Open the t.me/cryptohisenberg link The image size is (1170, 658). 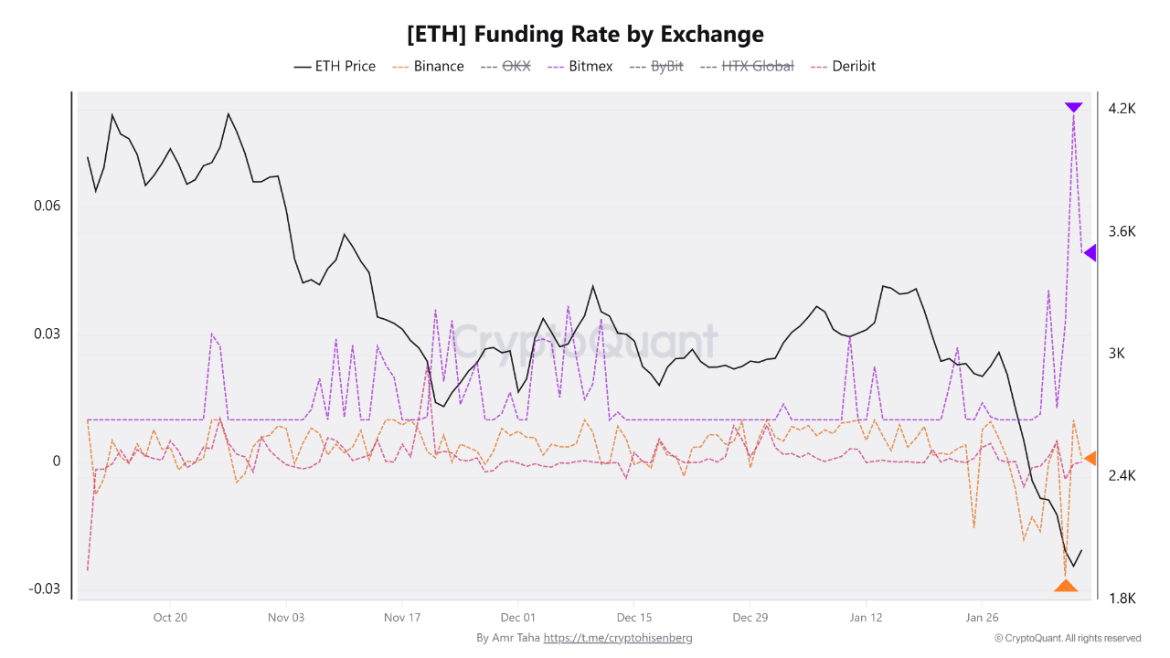(618, 638)
